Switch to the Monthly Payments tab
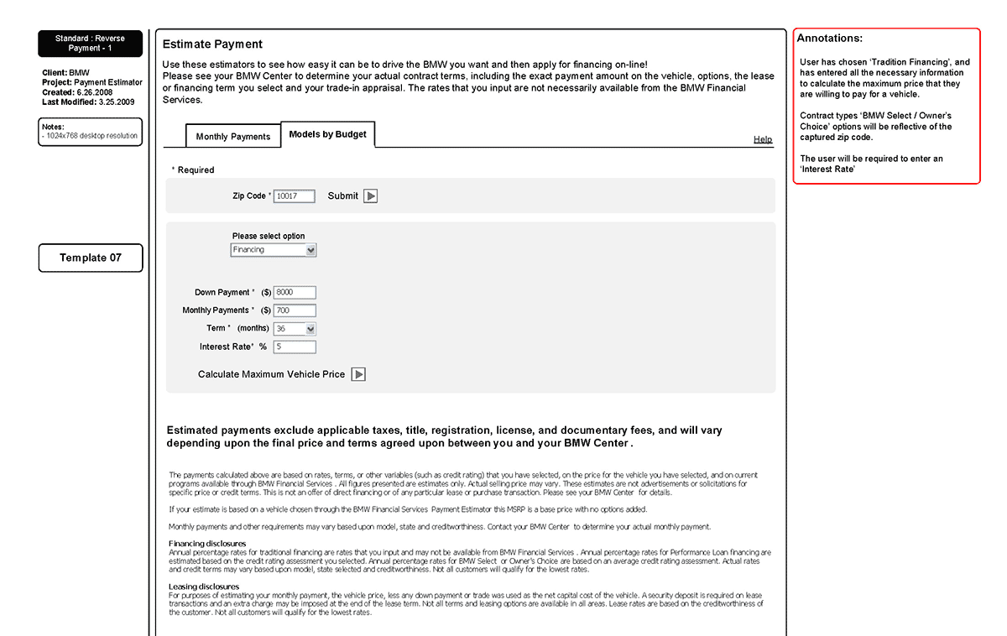The height and width of the screenshot is (636, 1007). click(232, 137)
